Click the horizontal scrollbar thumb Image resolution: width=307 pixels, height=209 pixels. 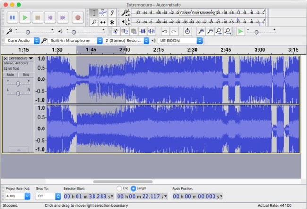click(x=123, y=182)
